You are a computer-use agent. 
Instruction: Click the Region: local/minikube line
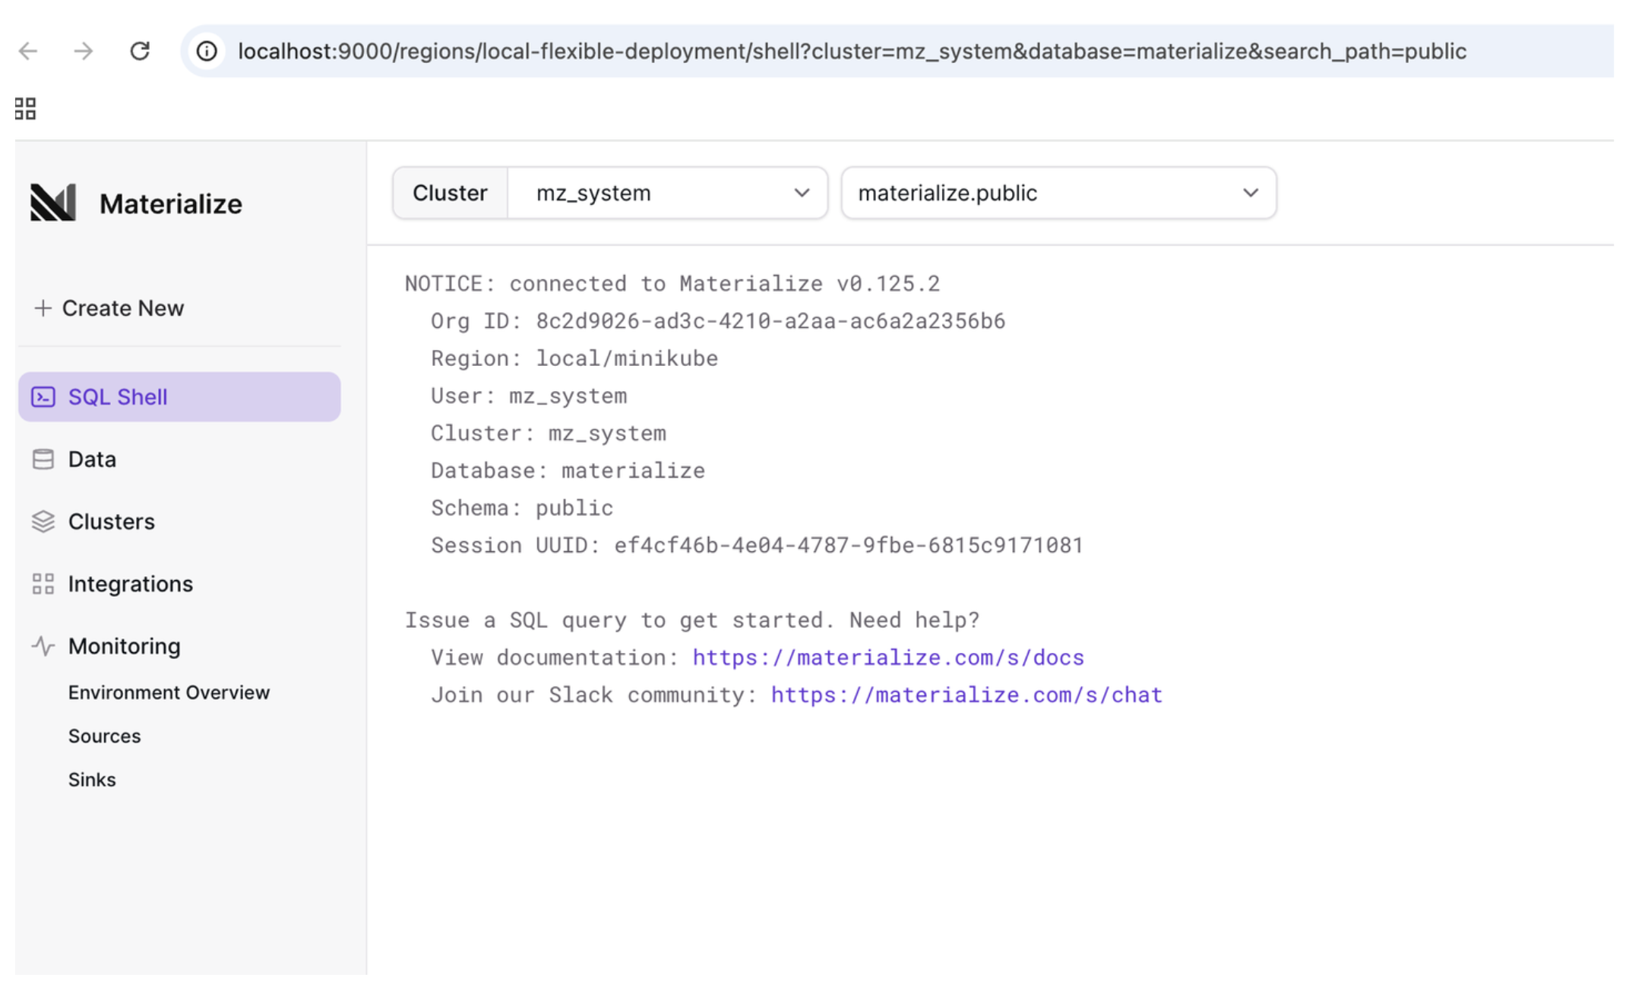click(574, 358)
